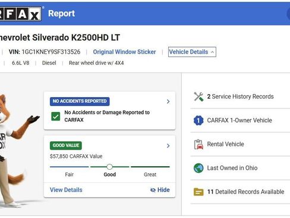
Task: Click the wrench service history icon
Action: point(198,96)
